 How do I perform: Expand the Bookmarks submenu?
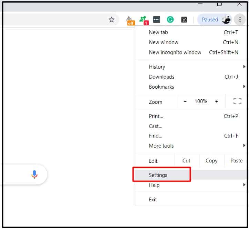(x=190, y=87)
